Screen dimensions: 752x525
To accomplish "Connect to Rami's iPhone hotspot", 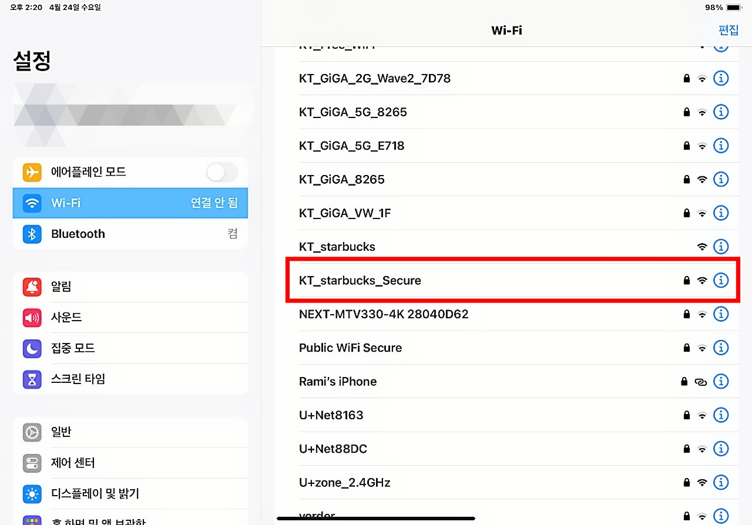I will pos(506,381).
